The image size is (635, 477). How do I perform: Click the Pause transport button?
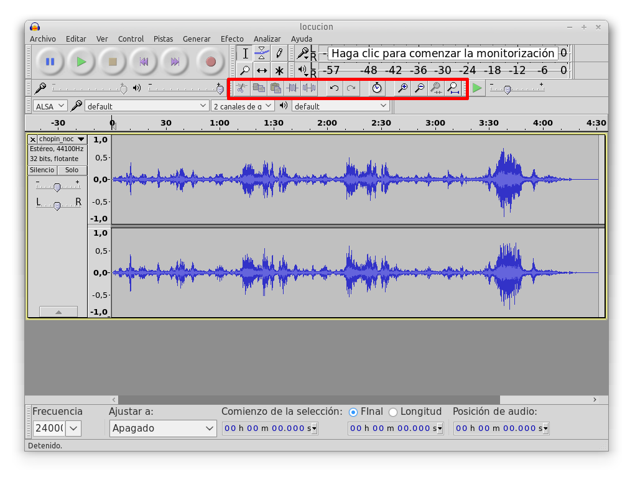click(50, 62)
